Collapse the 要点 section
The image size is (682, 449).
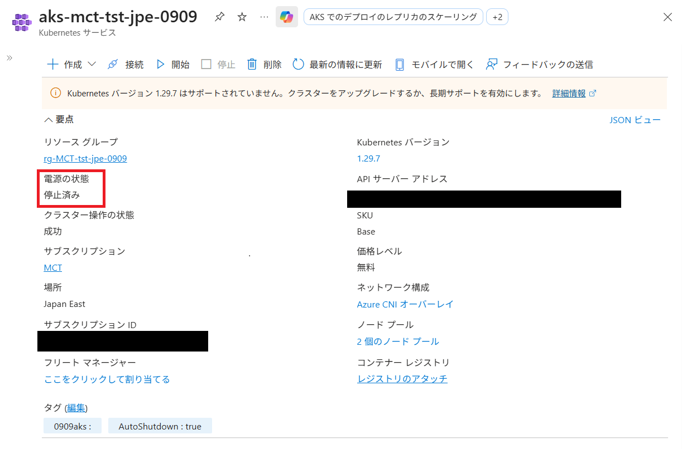(x=59, y=119)
